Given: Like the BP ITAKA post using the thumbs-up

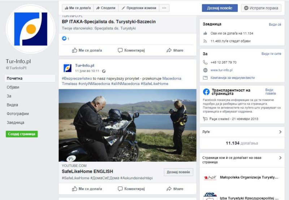Looking at the screenshot, I should [87, 50].
